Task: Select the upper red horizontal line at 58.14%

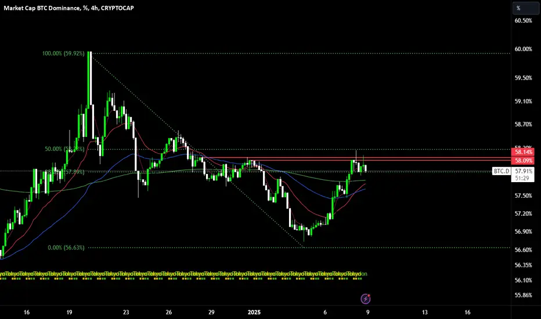Action: 355,158
